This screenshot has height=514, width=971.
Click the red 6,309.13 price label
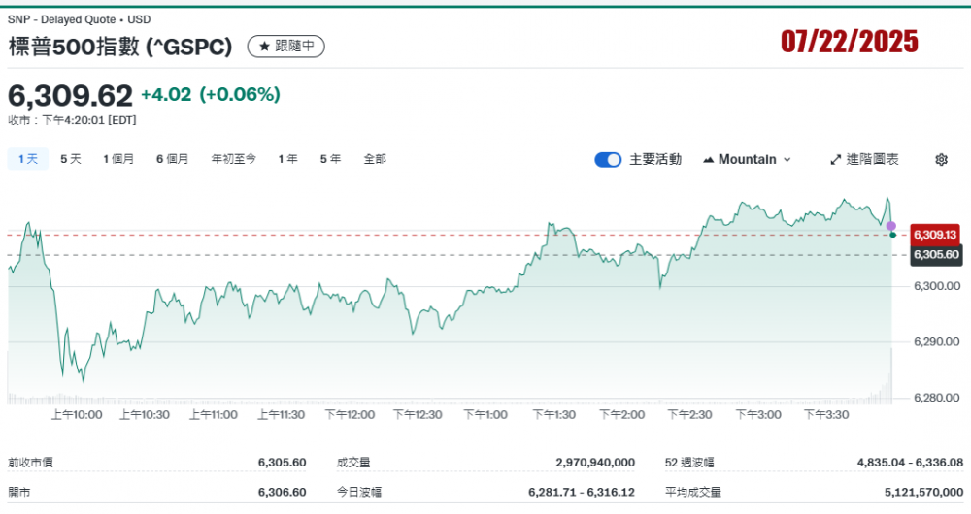(935, 235)
